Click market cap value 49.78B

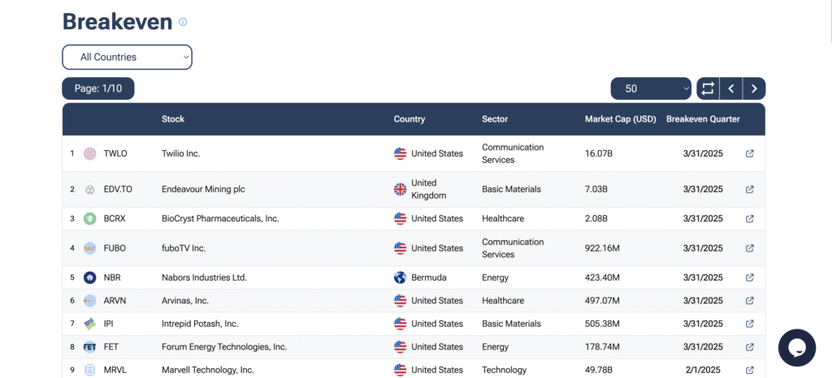599,370
